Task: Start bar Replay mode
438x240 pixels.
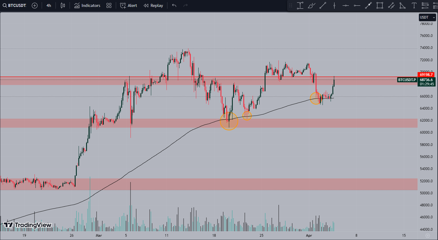Action: point(153,5)
